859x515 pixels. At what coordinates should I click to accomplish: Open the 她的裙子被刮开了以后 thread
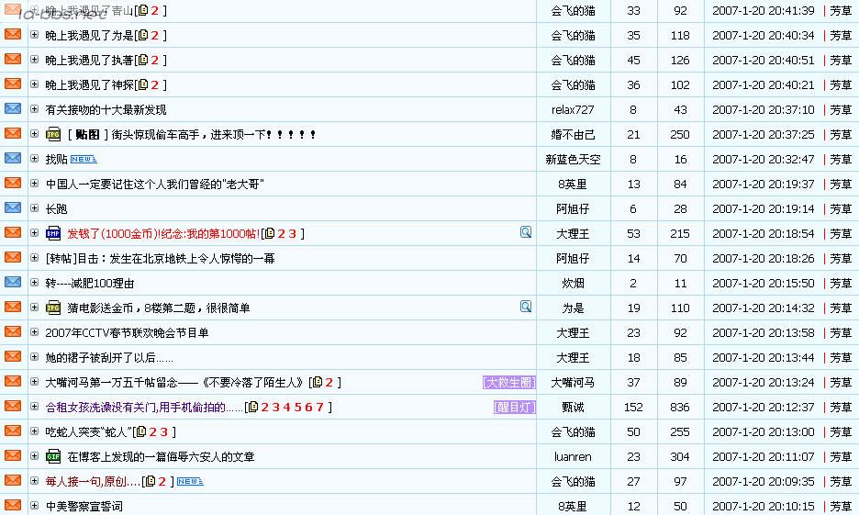108,357
